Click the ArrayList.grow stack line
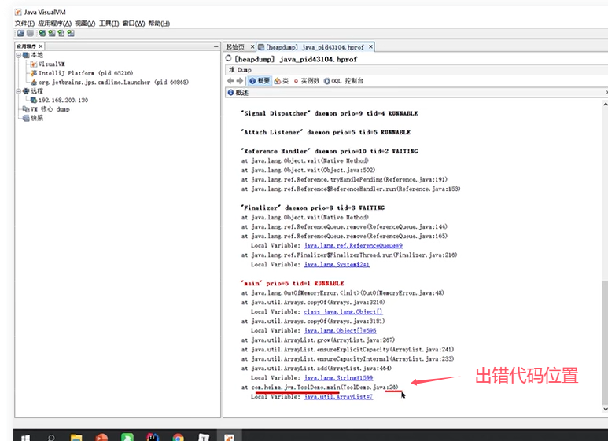The height and width of the screenshot is (441, 608). pos(318,340)
